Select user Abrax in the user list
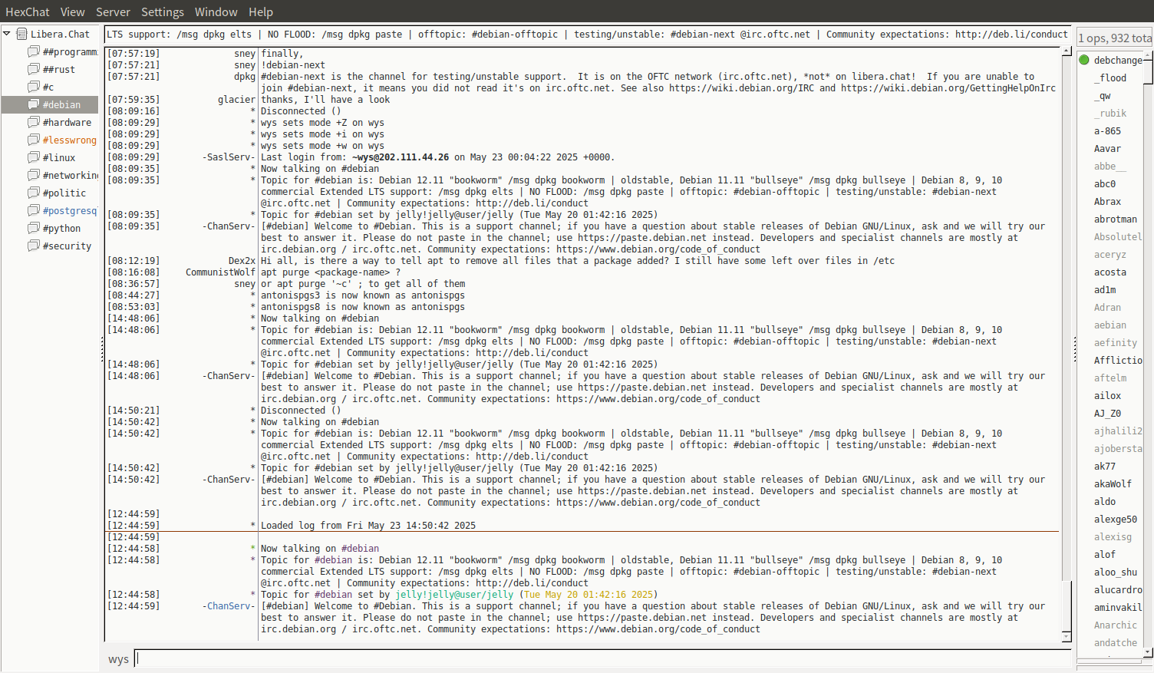This screenshot has height=673, width=1154. coord(1107,202)
